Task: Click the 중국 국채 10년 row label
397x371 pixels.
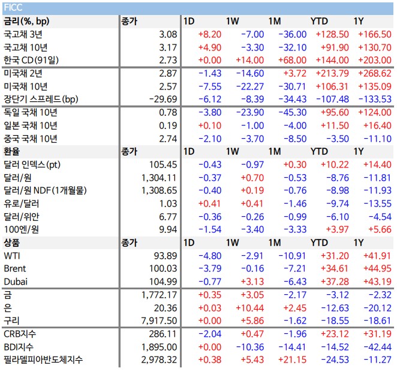Action: tap(31, 139)
